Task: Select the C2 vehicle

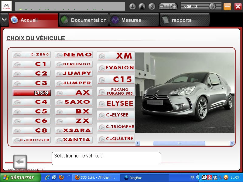Action: pyautogui.click(x=32, y=73)
